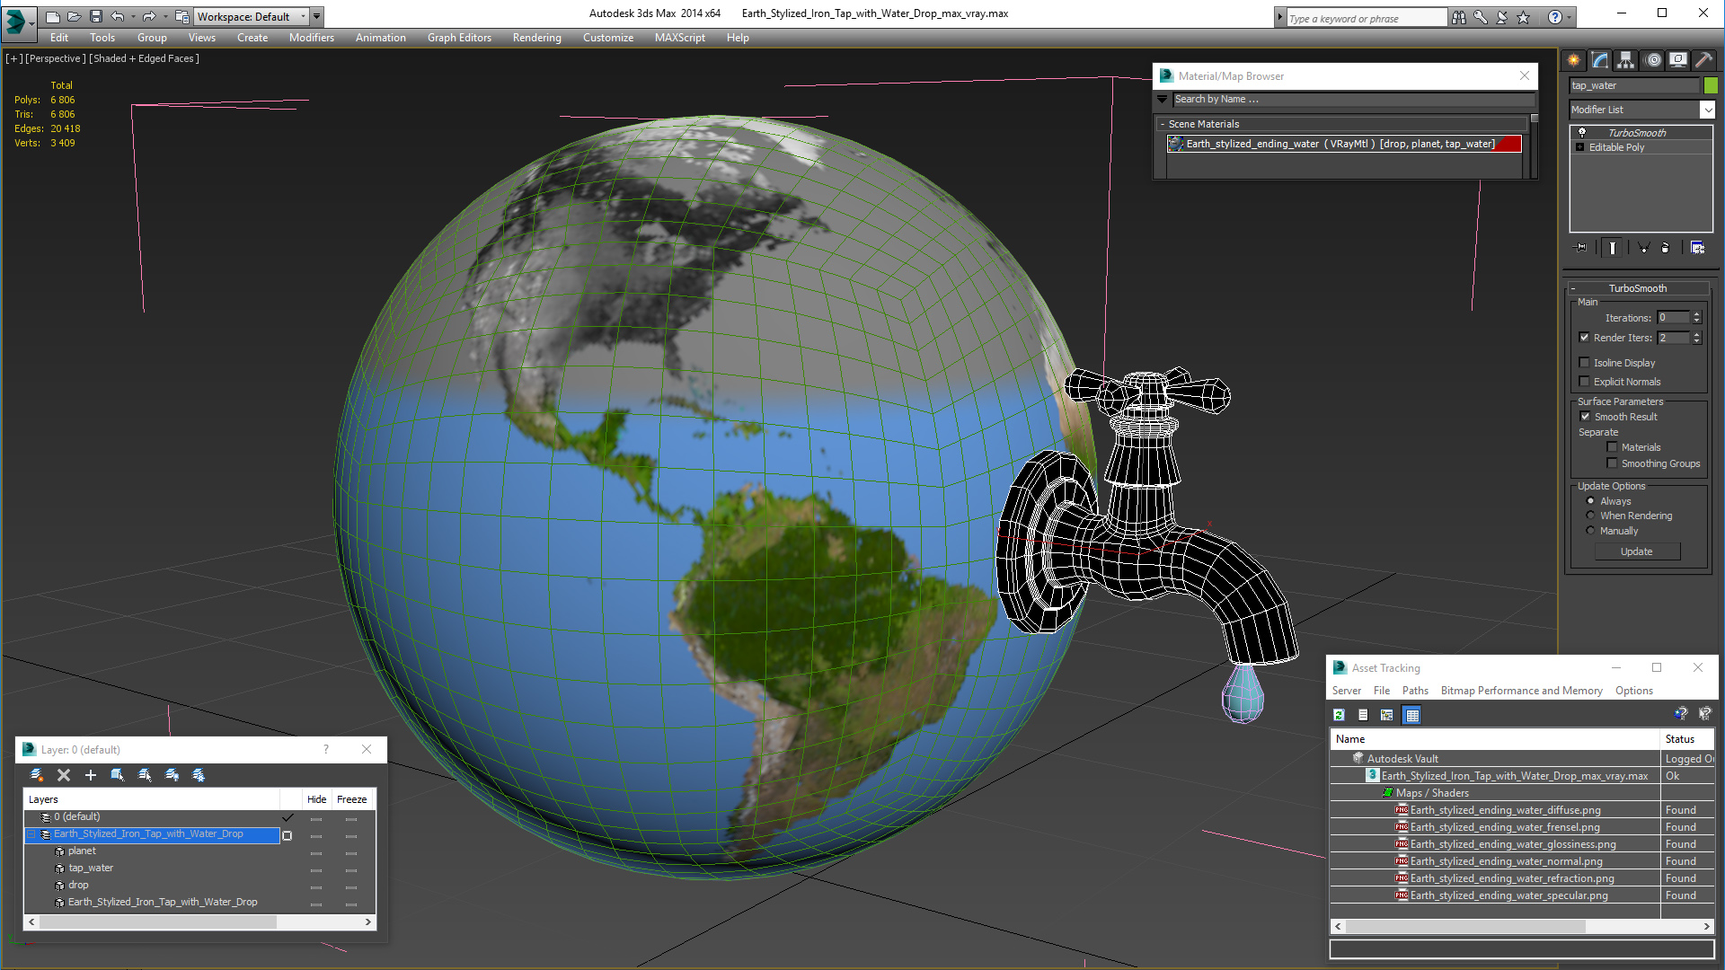Select the Always update option
The height and width of the screenshot is (970, 1725).
1591,501
